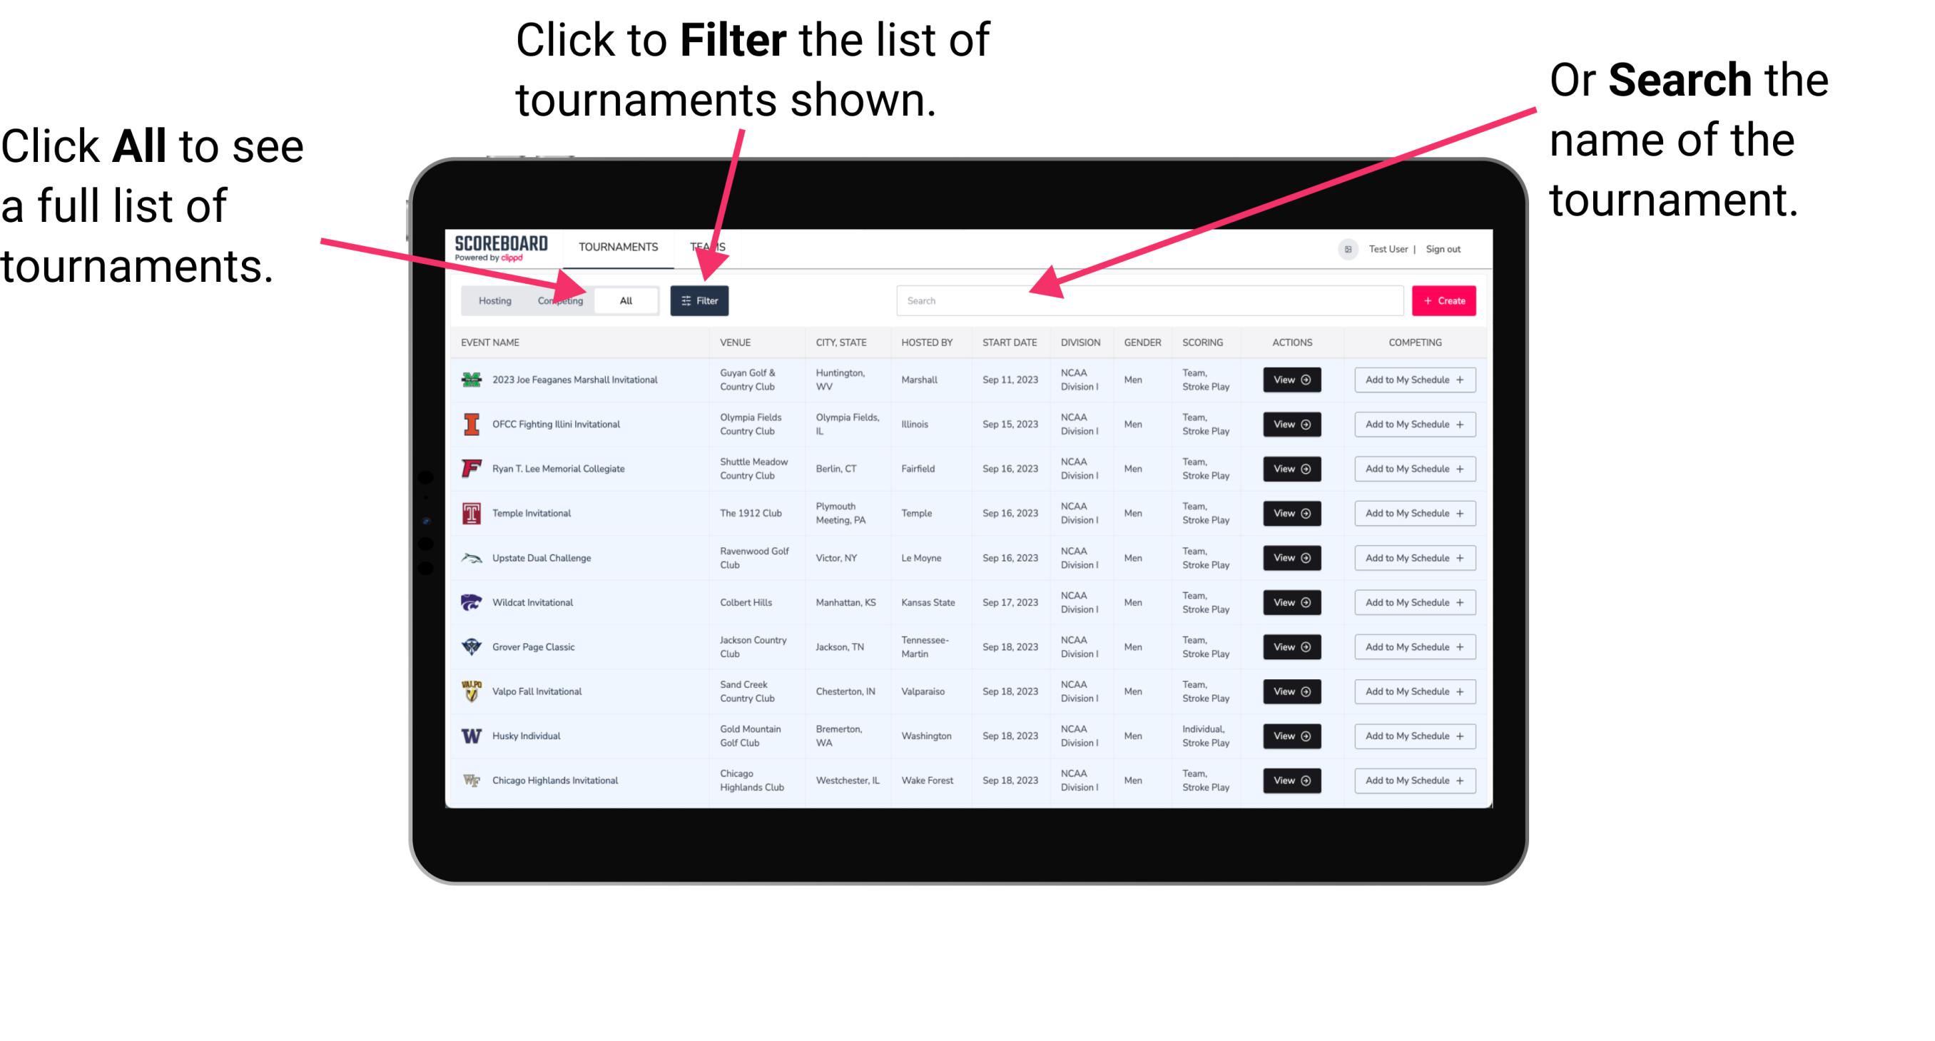This screenshot has width=1935, height=1041.
Task: Click the Fairfield team logo icon
Action: [470, 468]
